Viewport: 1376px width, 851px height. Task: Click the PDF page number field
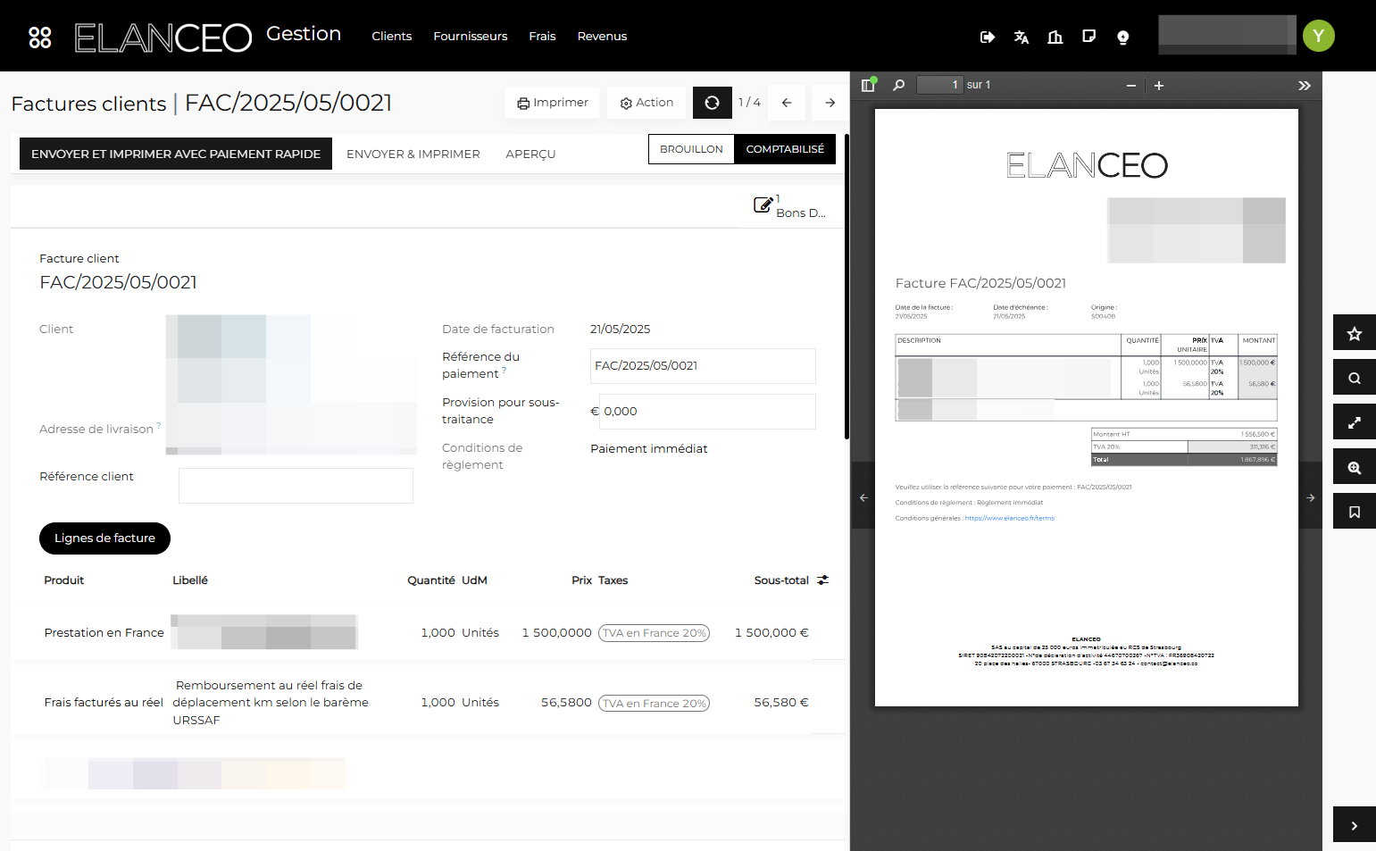939,85
